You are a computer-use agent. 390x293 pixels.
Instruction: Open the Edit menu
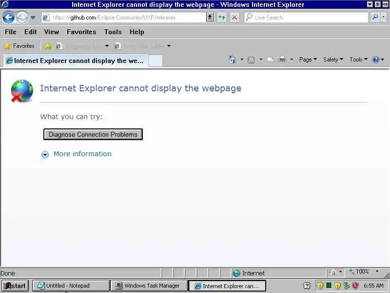[31, 32]
